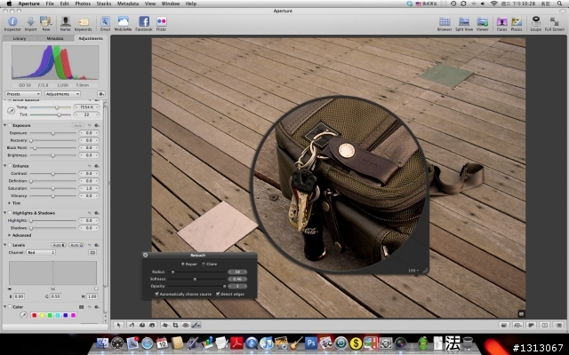Viewport: 569px width, 355px height.
Task: Toggle the Enhance adjustment checkbox
Action: click(x=10, y=166)
